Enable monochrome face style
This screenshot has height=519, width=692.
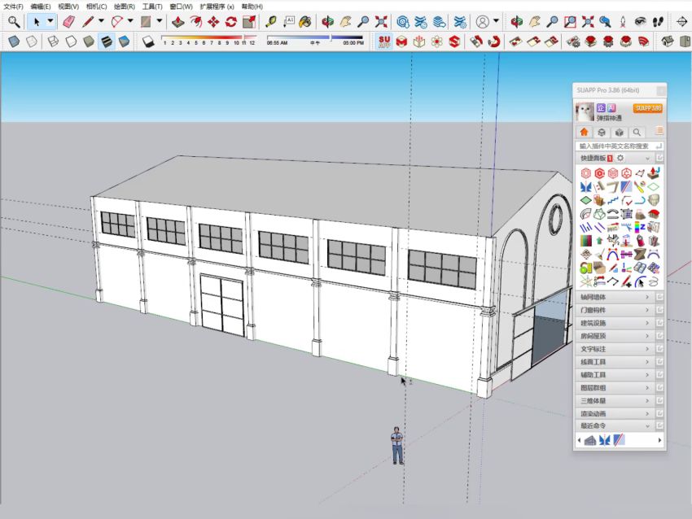(x=125, y=41)
